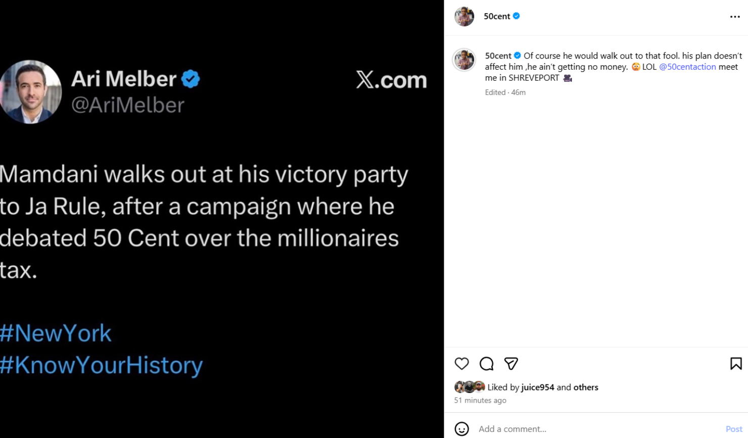Click 50cent's username in the header
The image size is (748, 438).
click(496, 16)
